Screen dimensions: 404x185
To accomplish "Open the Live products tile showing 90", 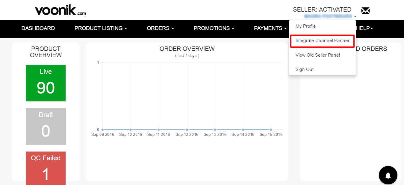I will coord(46,83).
